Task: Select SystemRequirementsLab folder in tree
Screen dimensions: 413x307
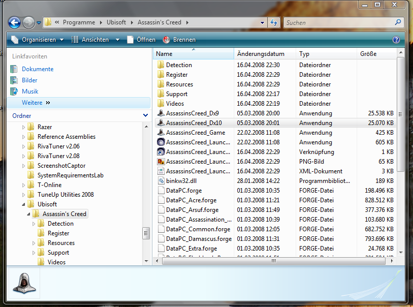Action: pos(70,175)
